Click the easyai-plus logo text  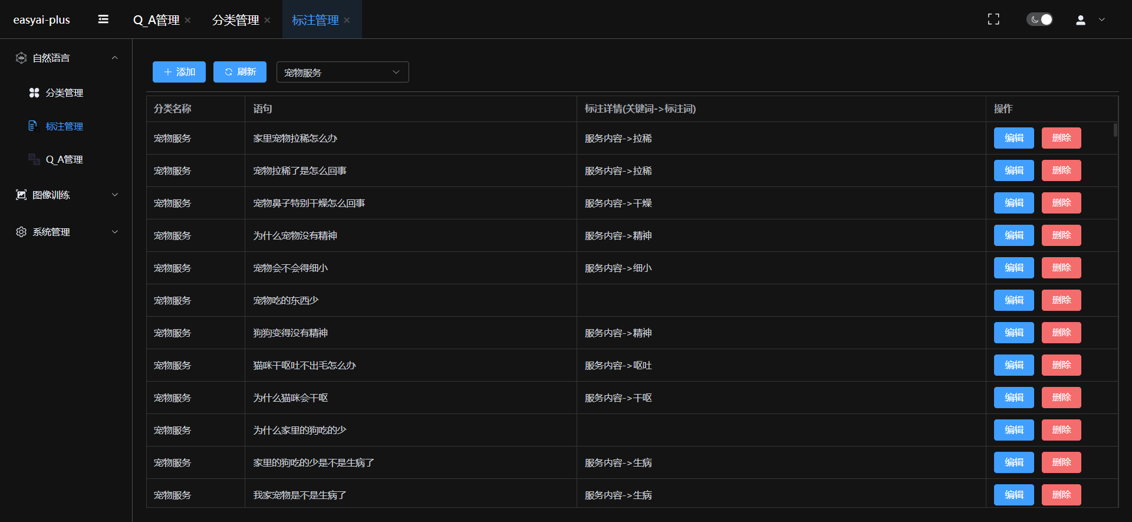point(41,20)
